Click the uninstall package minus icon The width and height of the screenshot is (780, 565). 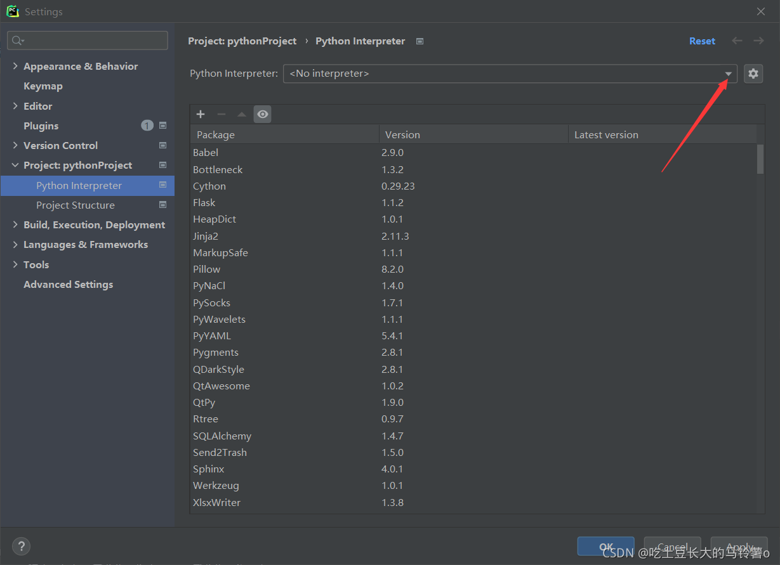tap(221, 114)
